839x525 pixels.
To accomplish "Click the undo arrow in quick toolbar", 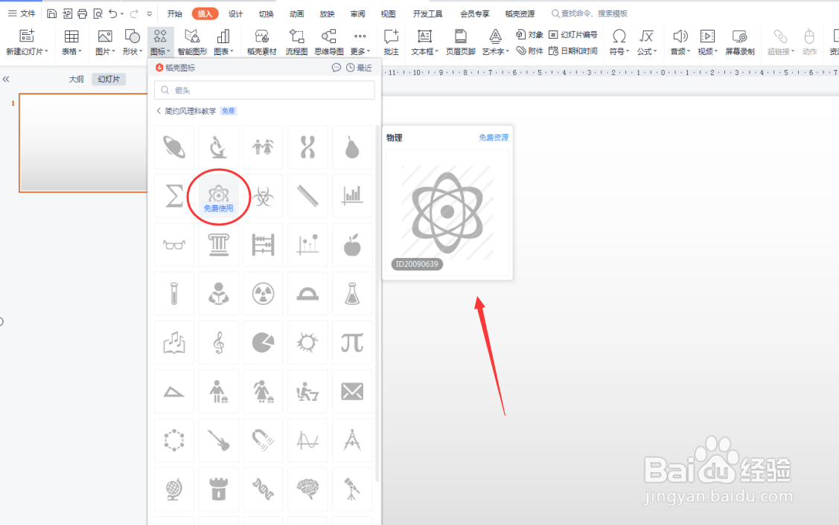I will (x=113, y=13).
